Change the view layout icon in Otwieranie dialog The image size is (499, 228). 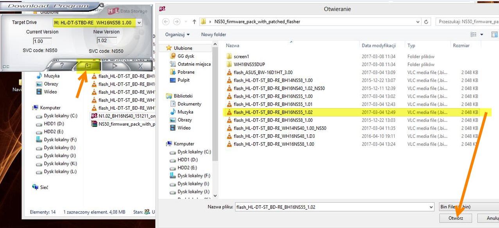point(474,34)
